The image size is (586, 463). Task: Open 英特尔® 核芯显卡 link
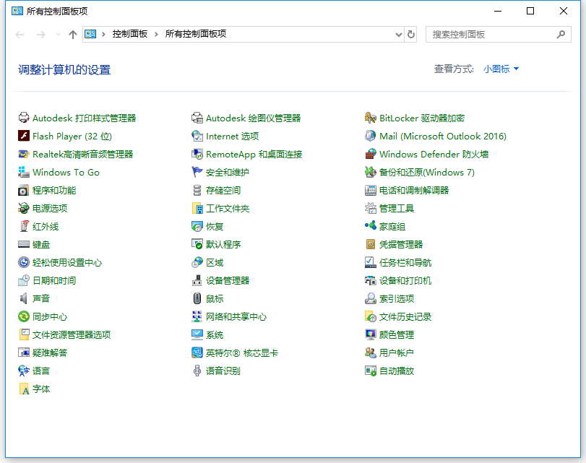[242, 352]
